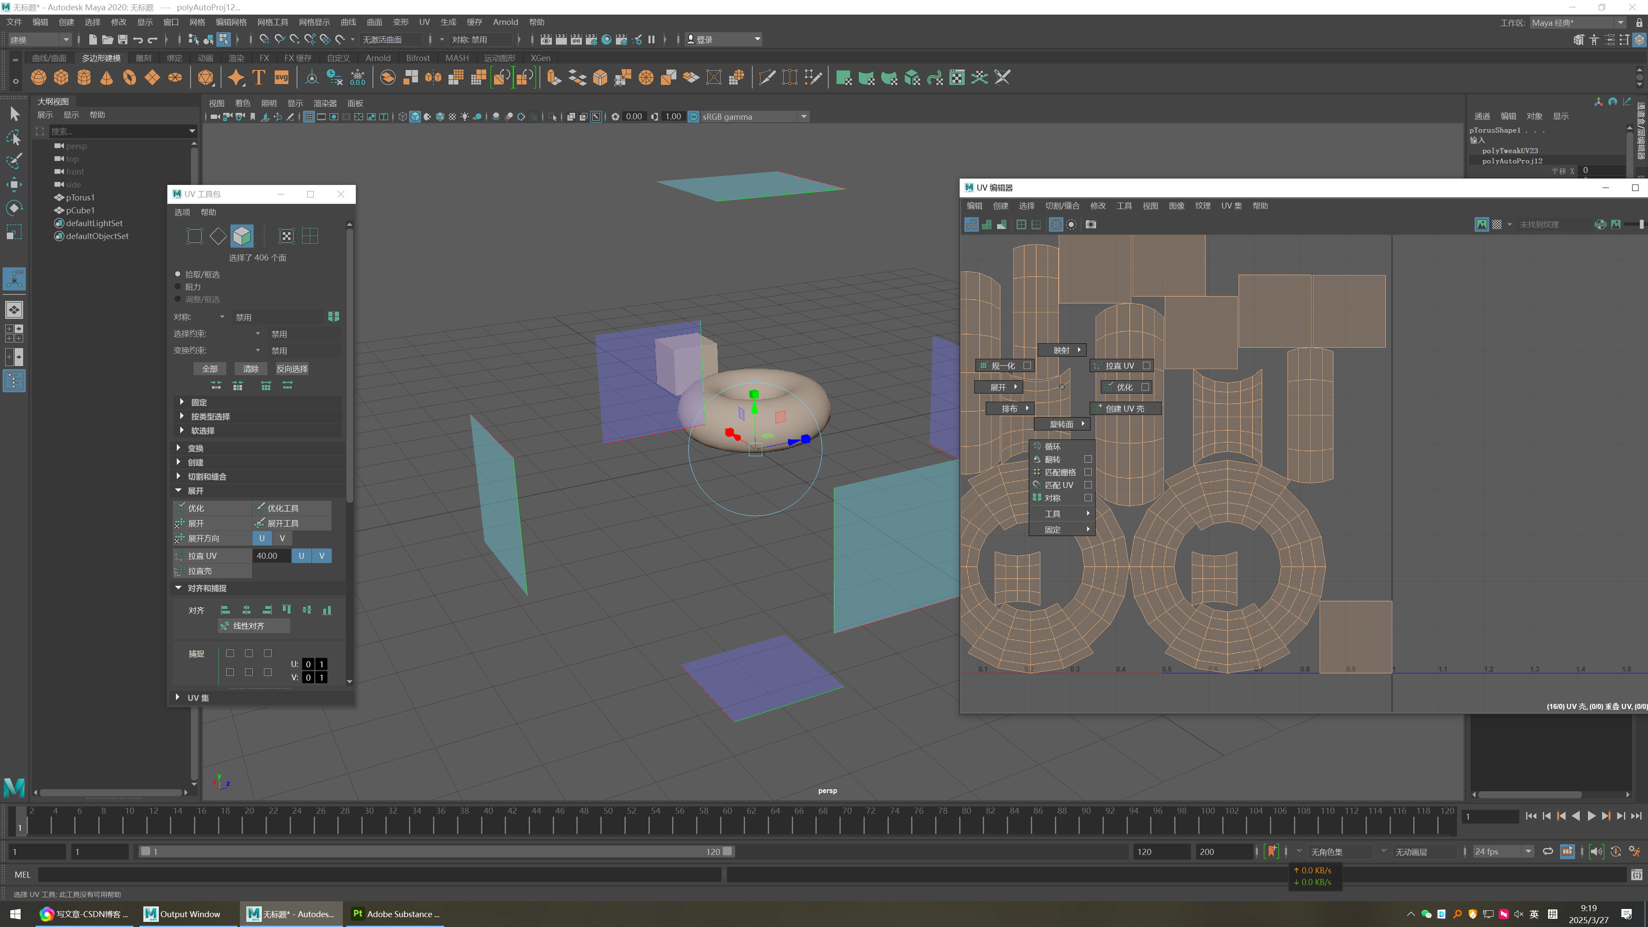The height and width of the screenshot is (927, 1648).
Task: Open Adobe Substance from Windows taskbar
Action: (x=395, y=914)
